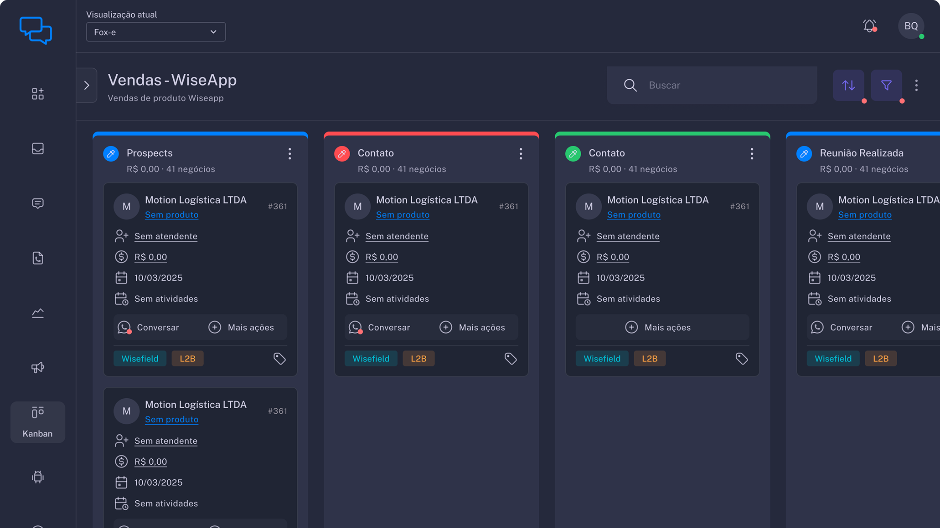Open the filter funnel button
This screenshot has height=528, width=940.
[x=886, y=85]
